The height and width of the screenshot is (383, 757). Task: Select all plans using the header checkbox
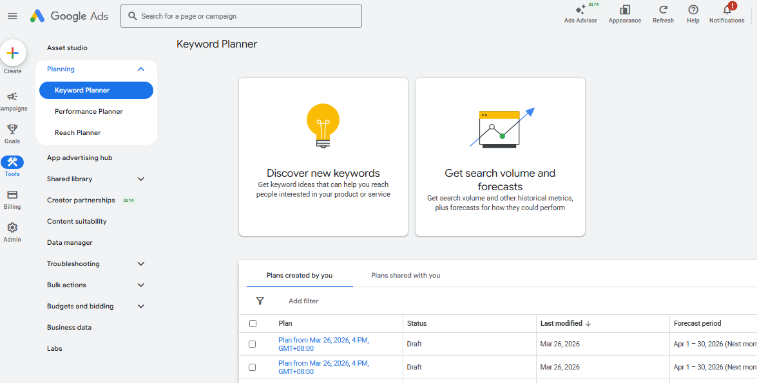coord(253,323)
